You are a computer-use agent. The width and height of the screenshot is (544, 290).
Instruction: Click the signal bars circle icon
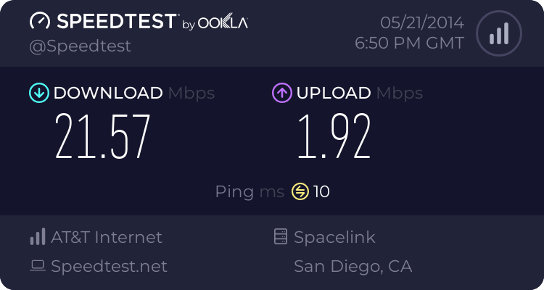coord(498,33)
